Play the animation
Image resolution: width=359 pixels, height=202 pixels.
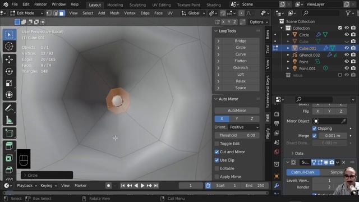142,186
